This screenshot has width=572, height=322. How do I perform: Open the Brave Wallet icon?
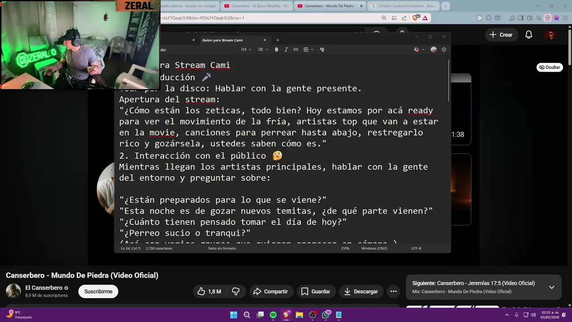(x=530, y=18)
